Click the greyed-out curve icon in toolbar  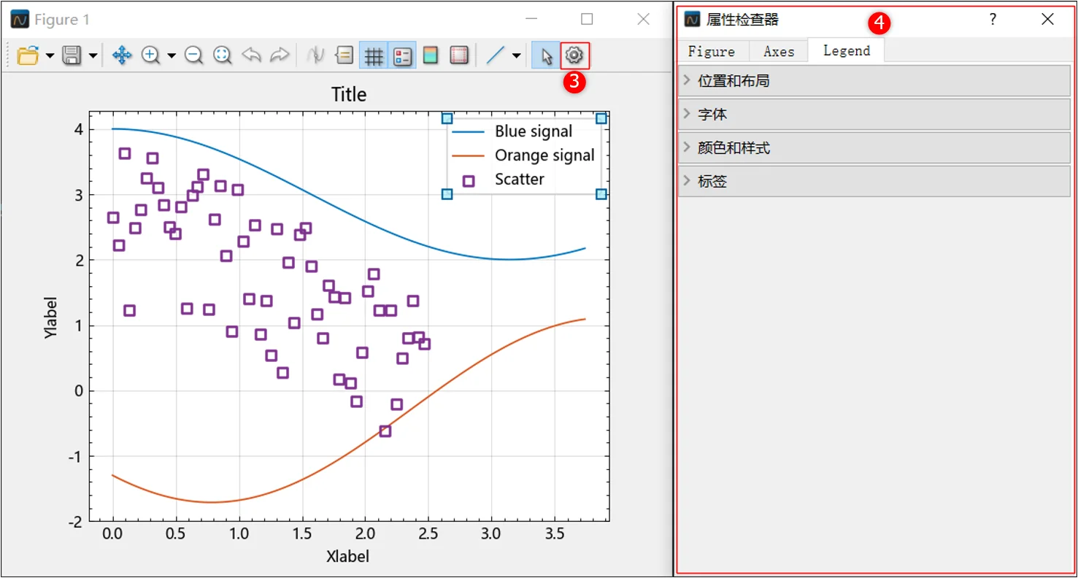pos(315,55)
